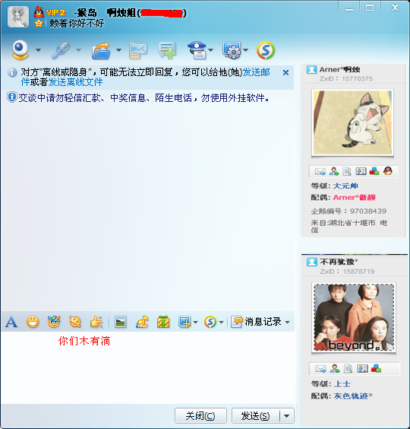Click mail icon under beyond picture
Image resolution: width=410 pixels, height=429 pixels.
point(320,369)
